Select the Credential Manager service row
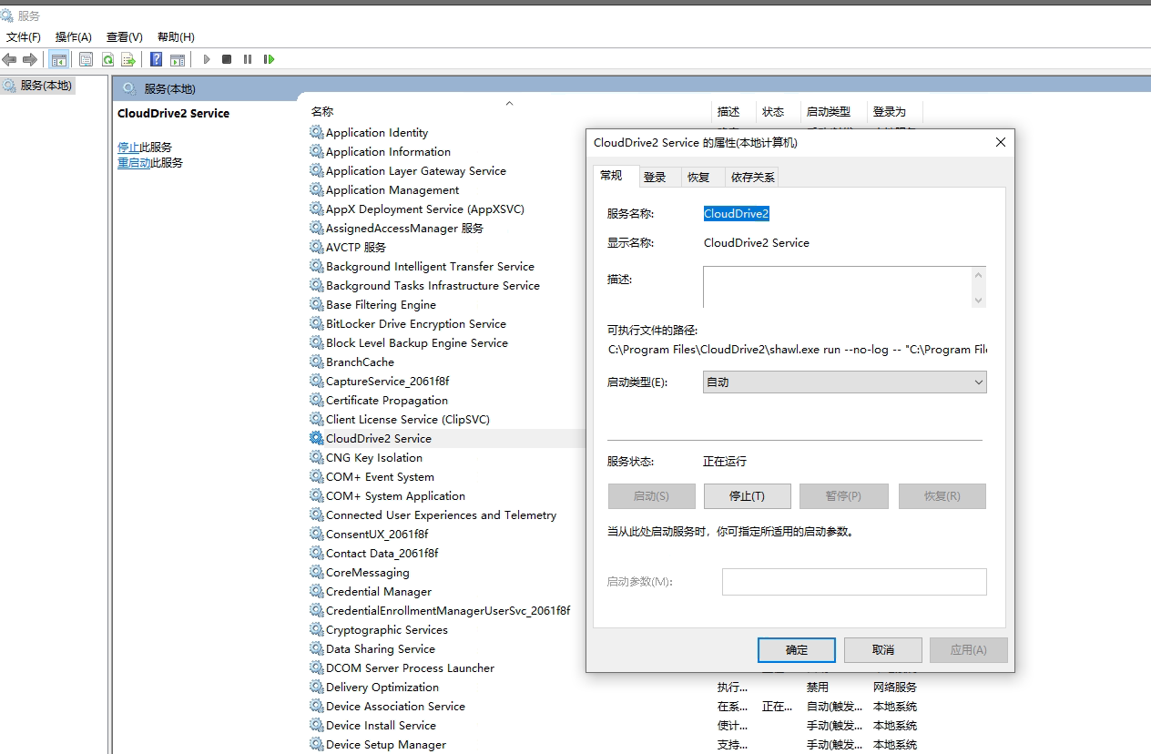Viewport: 1151px width, 754px height. click(379, 592)
